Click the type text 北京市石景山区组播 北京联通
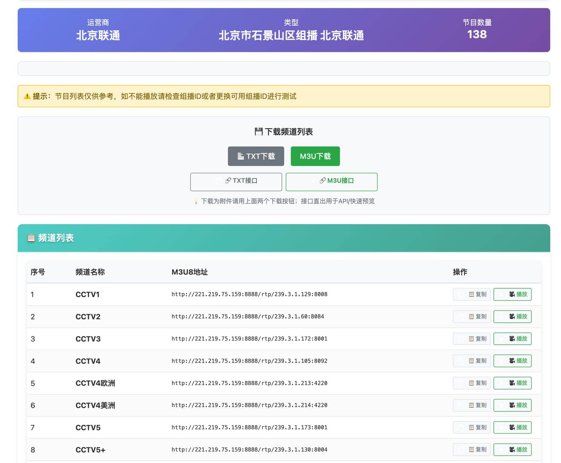Image resolution: width=561 pixels, height=463 pixels. tap(291, 35)
